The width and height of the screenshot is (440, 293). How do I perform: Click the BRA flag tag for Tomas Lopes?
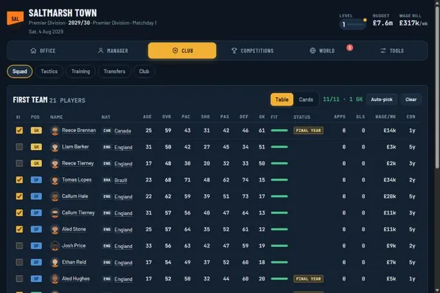pyautogui.click(x=107, y=180)
